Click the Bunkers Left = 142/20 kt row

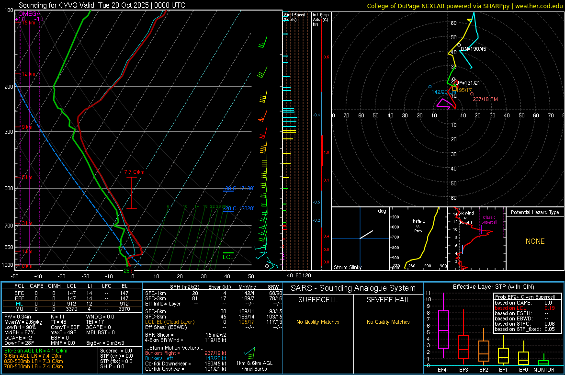tap(186, 358)
